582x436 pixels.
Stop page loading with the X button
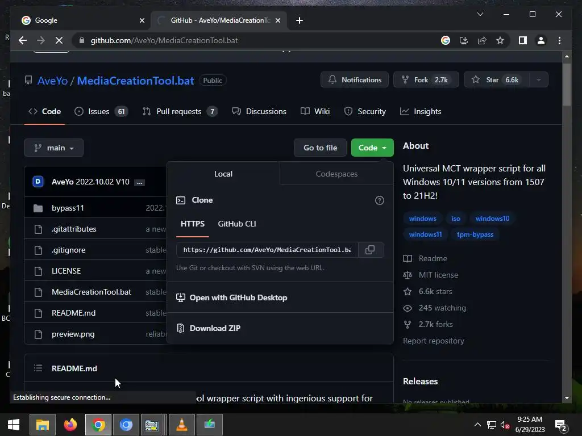pyautogui.click(x=59, y=40)
